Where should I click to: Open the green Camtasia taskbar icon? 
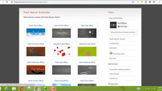pyautogui.click(x=45, y=88)
